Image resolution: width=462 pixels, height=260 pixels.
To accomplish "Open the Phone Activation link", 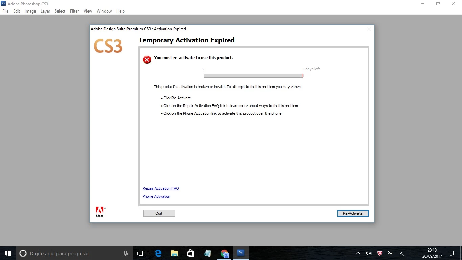I will [157, 196].
